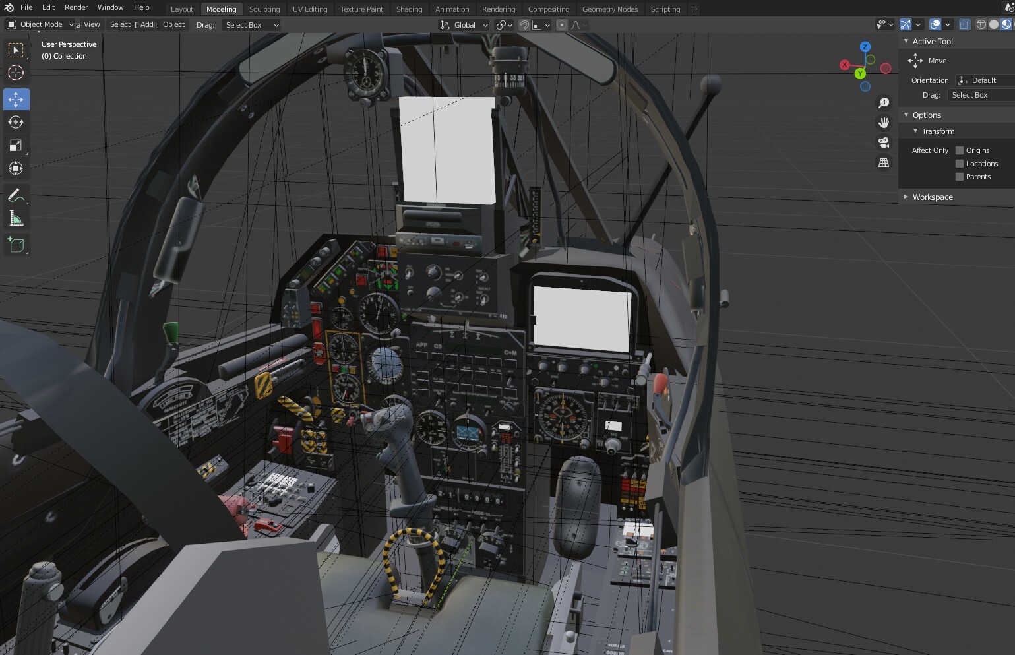Select the Scale tool
1015x655 pixels.
coord(16,145)
